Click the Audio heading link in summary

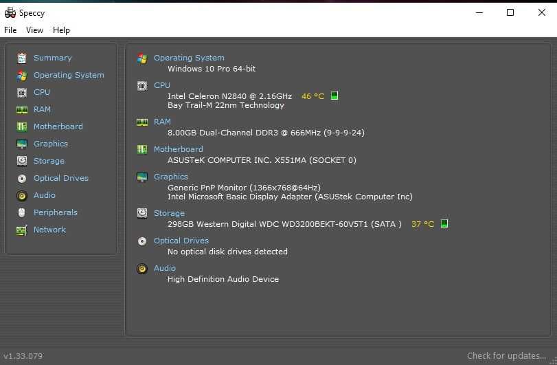point(164,268)
